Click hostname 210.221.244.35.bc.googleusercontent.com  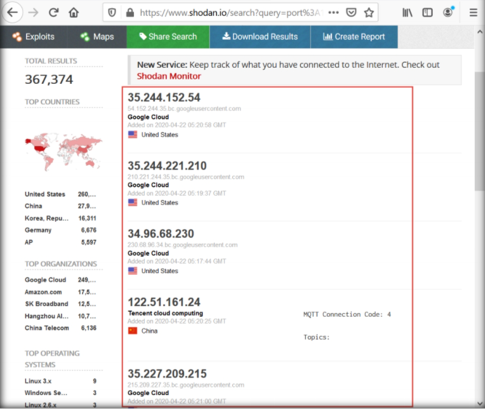[x=185, y=177]
